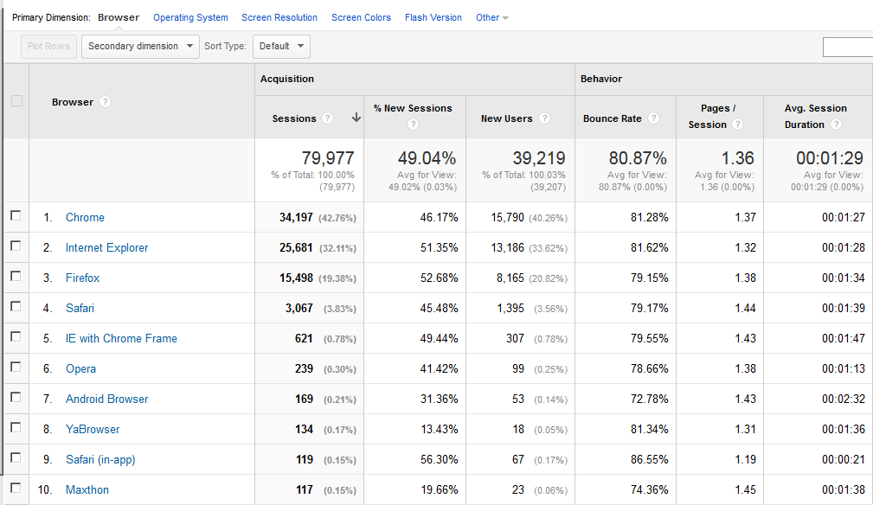Sort by the Sessions column header
The image size is (873, 505).
[x=294, y=118]
